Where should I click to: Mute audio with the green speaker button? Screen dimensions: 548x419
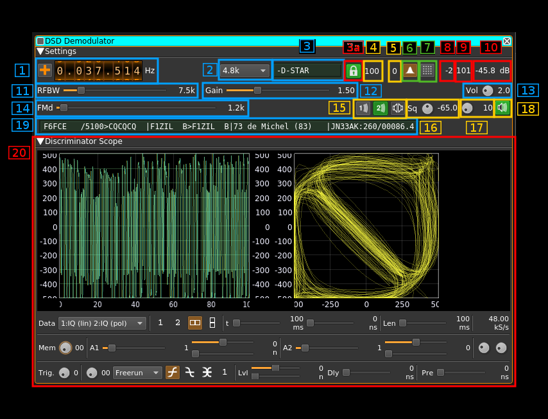pos(502,107)
